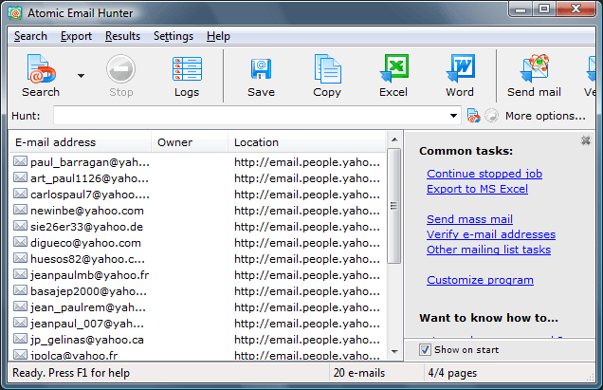Select the jp_gelinas@yahoo.ca row
This screenshot has height=390, width=603.
click(197, 340)
